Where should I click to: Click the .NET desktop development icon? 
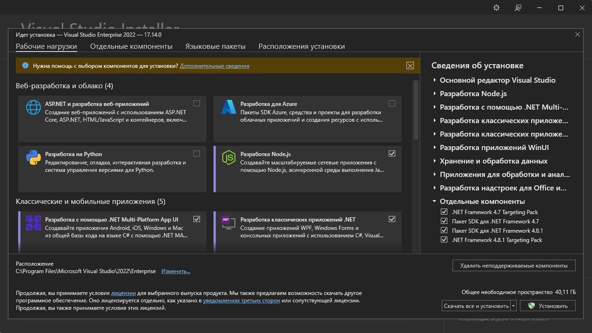pos(229,223)
